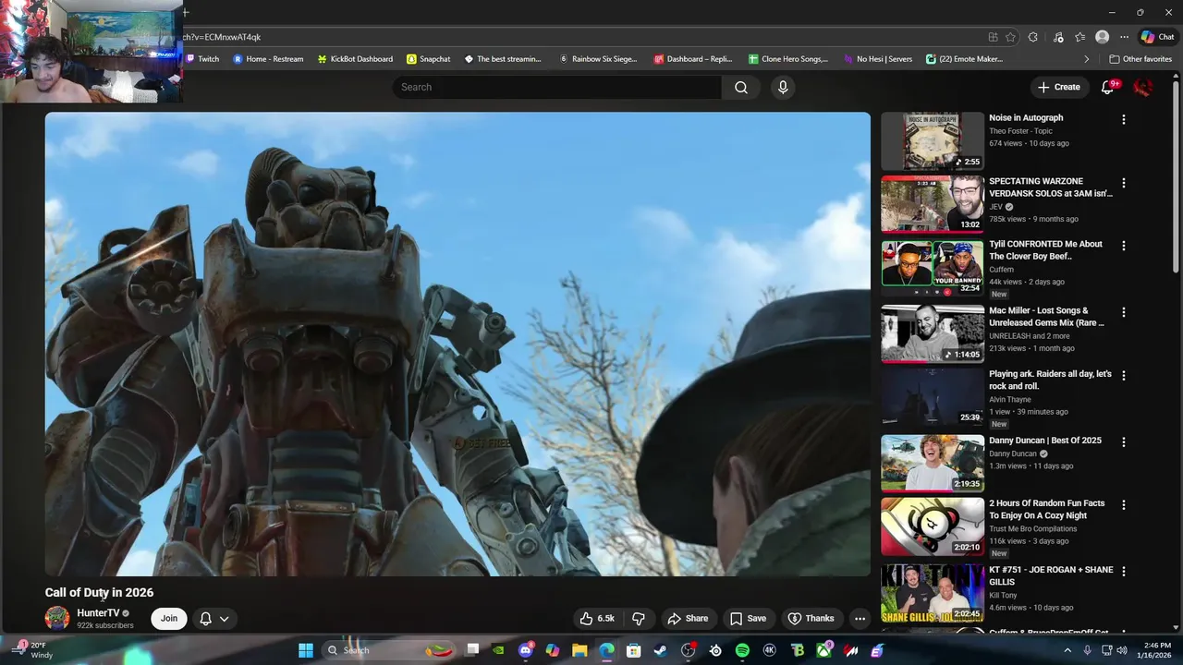Image resolution: width=1183 pixels, height=665 pixels.
Task: Open Microsoft Store from the taskbar
Action: click(634, 650)
